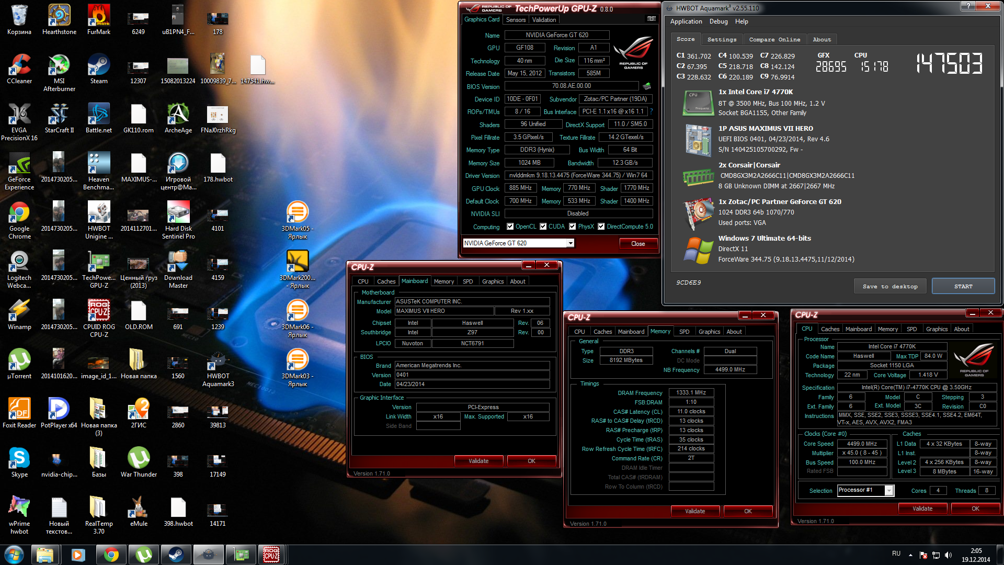Click OK in the CPU-Z Memory window
Image resolution: width=1004 pixels, height=565 pixels.
(748, 511)
